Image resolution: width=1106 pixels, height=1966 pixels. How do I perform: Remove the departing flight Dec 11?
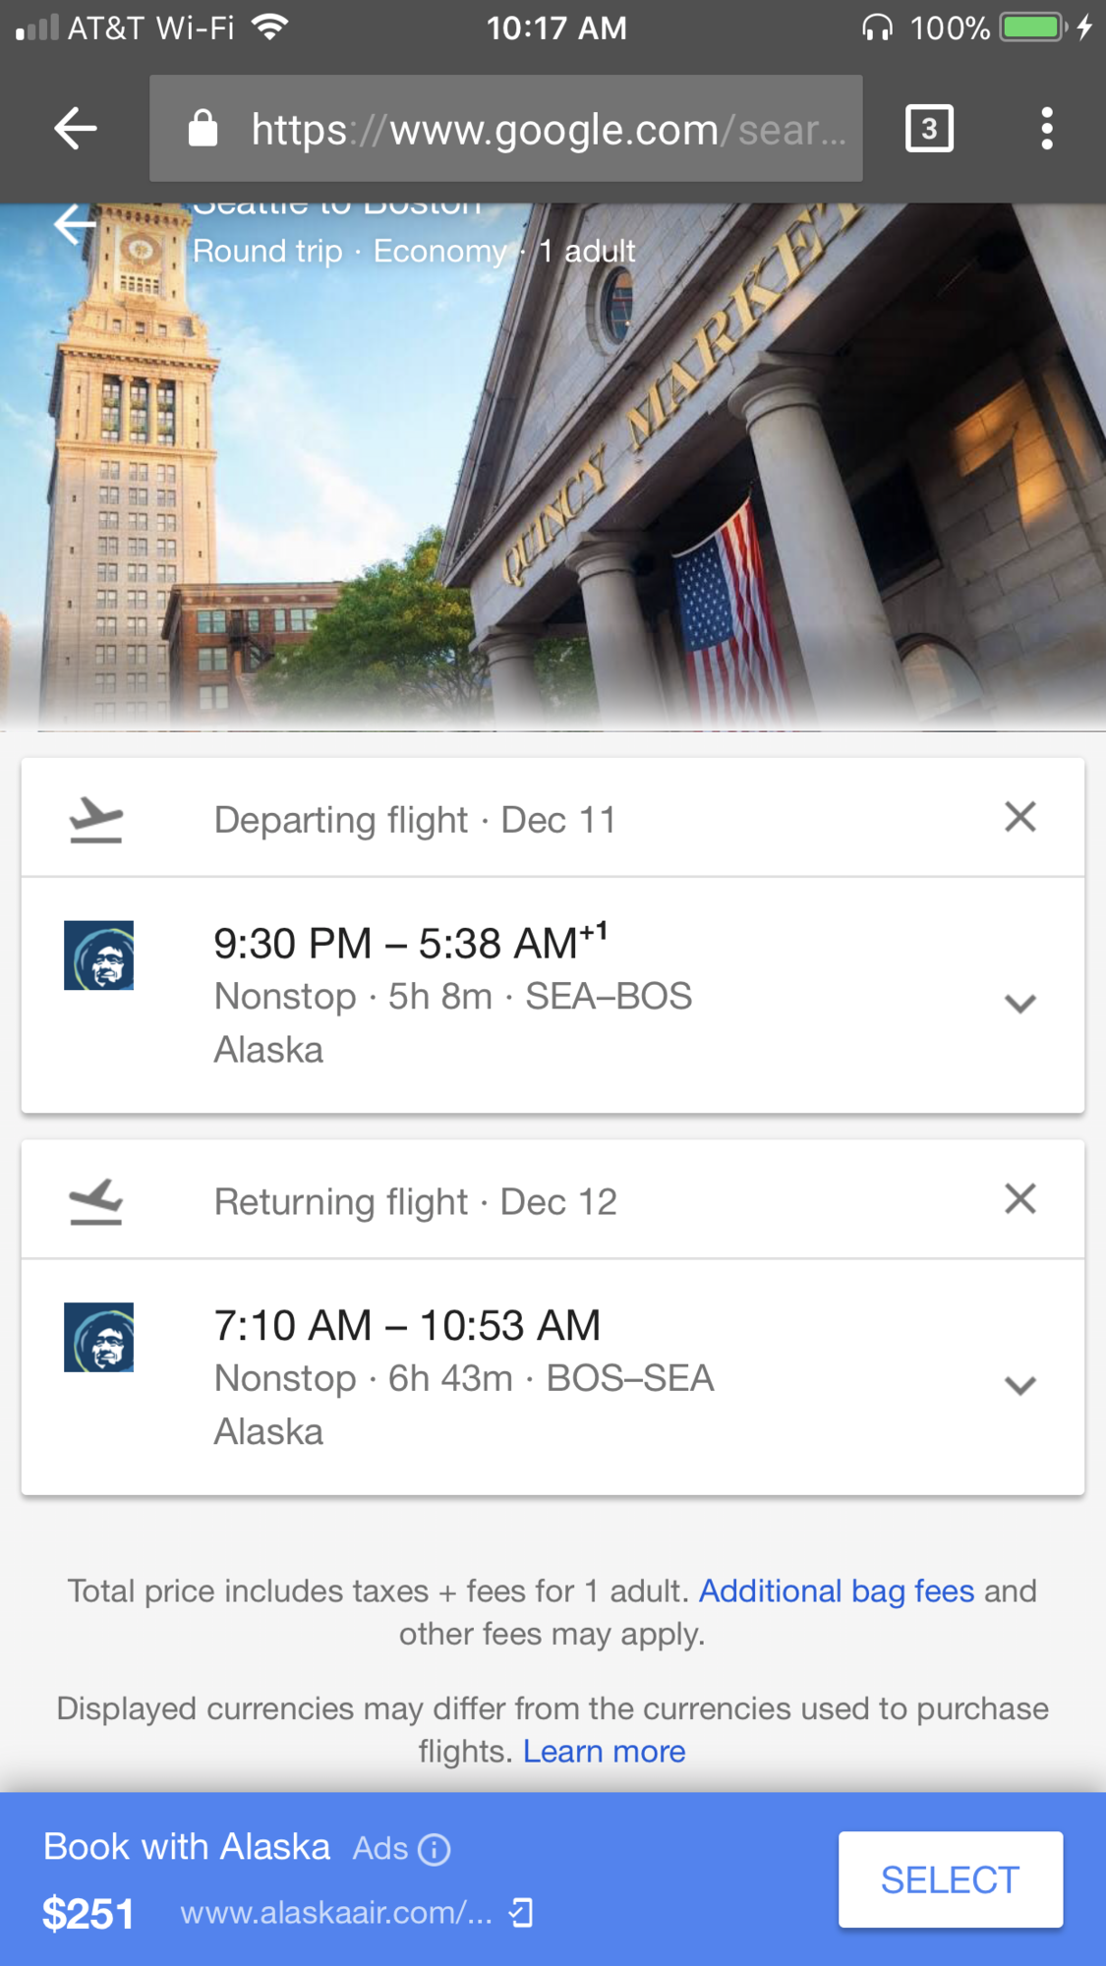coord(1020,817)
